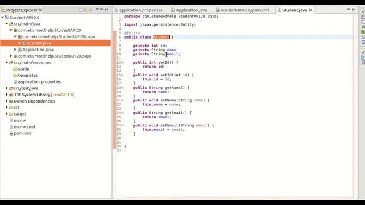The image size is (365, 205).
Task: Fold the setEmail method at line 27
Action: [123, 125]
